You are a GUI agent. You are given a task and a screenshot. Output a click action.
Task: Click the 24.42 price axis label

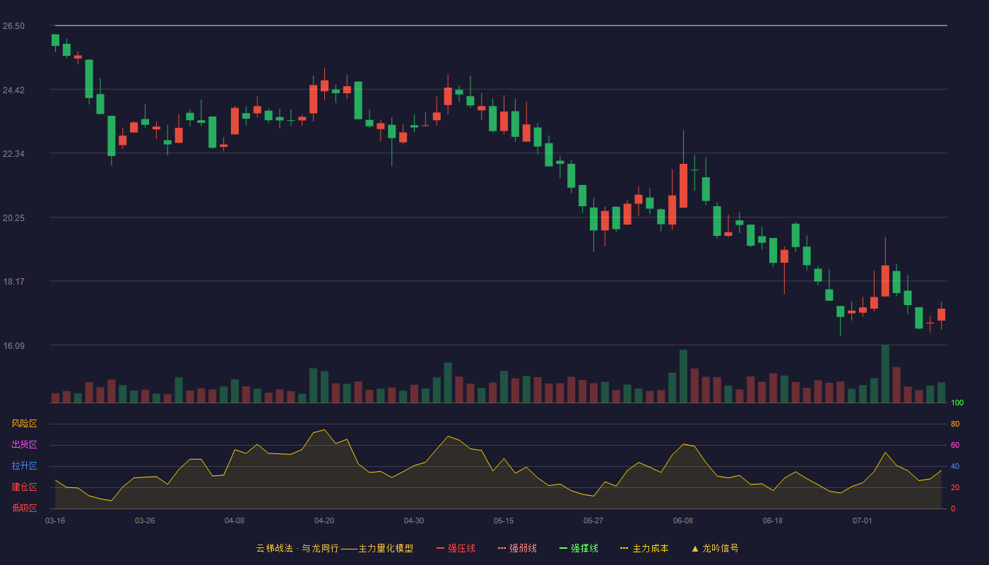[13, 90]
